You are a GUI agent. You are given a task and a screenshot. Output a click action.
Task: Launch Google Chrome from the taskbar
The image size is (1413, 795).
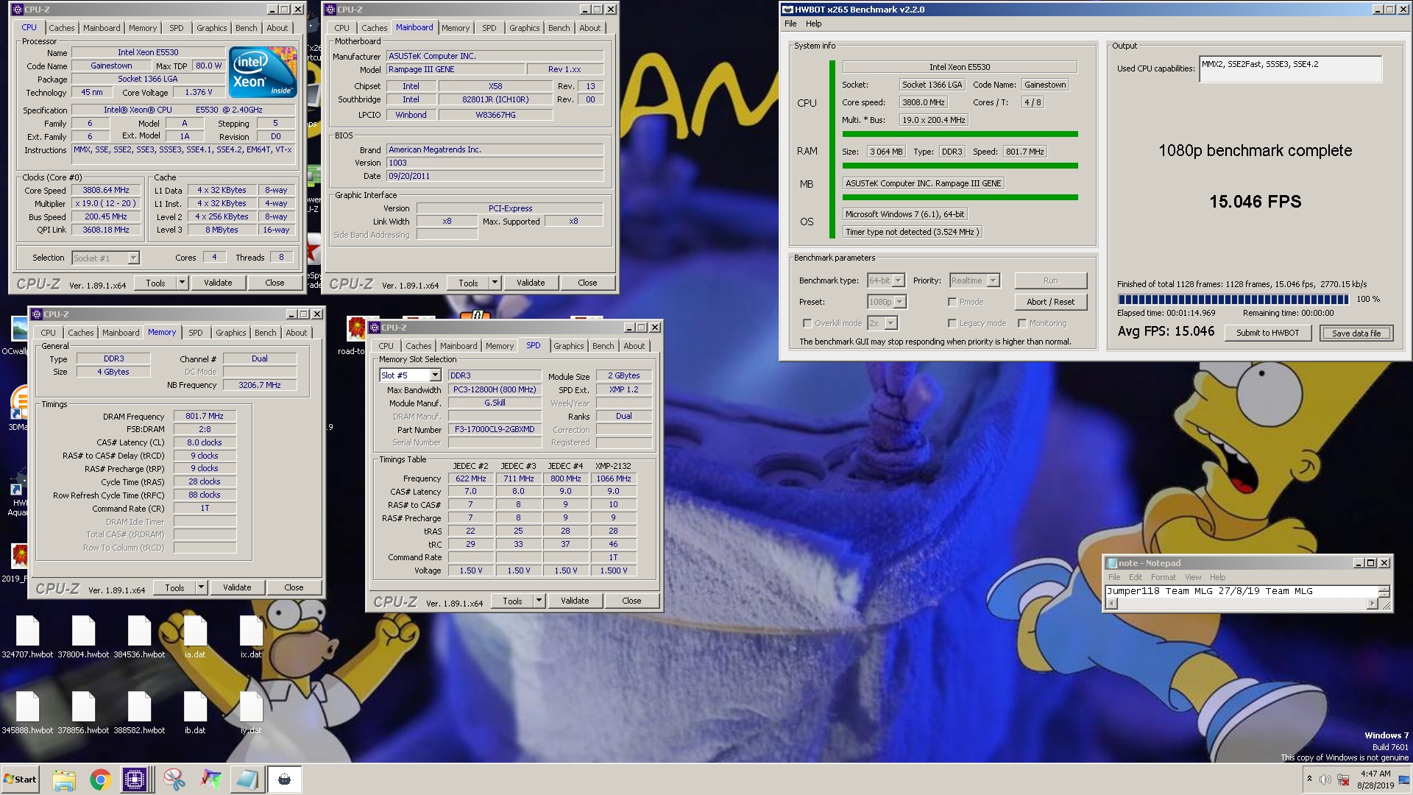pyautogui.click(x=100, y=780)
